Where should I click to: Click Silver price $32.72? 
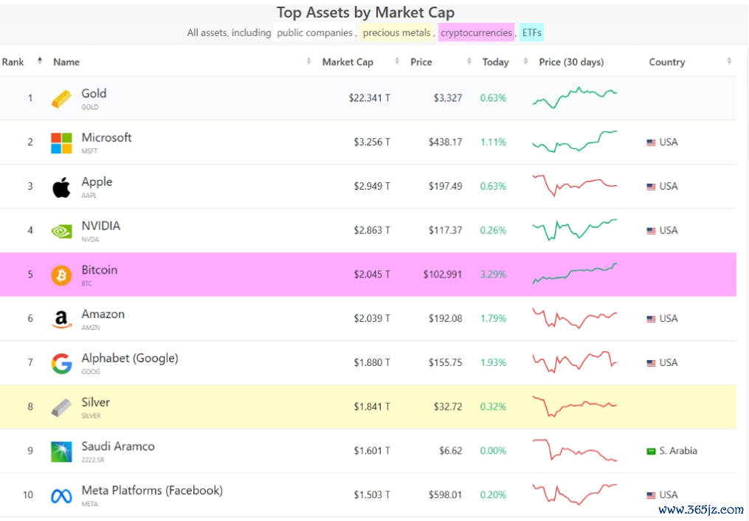(448, 407)
